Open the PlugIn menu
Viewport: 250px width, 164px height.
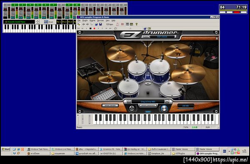coord(85,21)
